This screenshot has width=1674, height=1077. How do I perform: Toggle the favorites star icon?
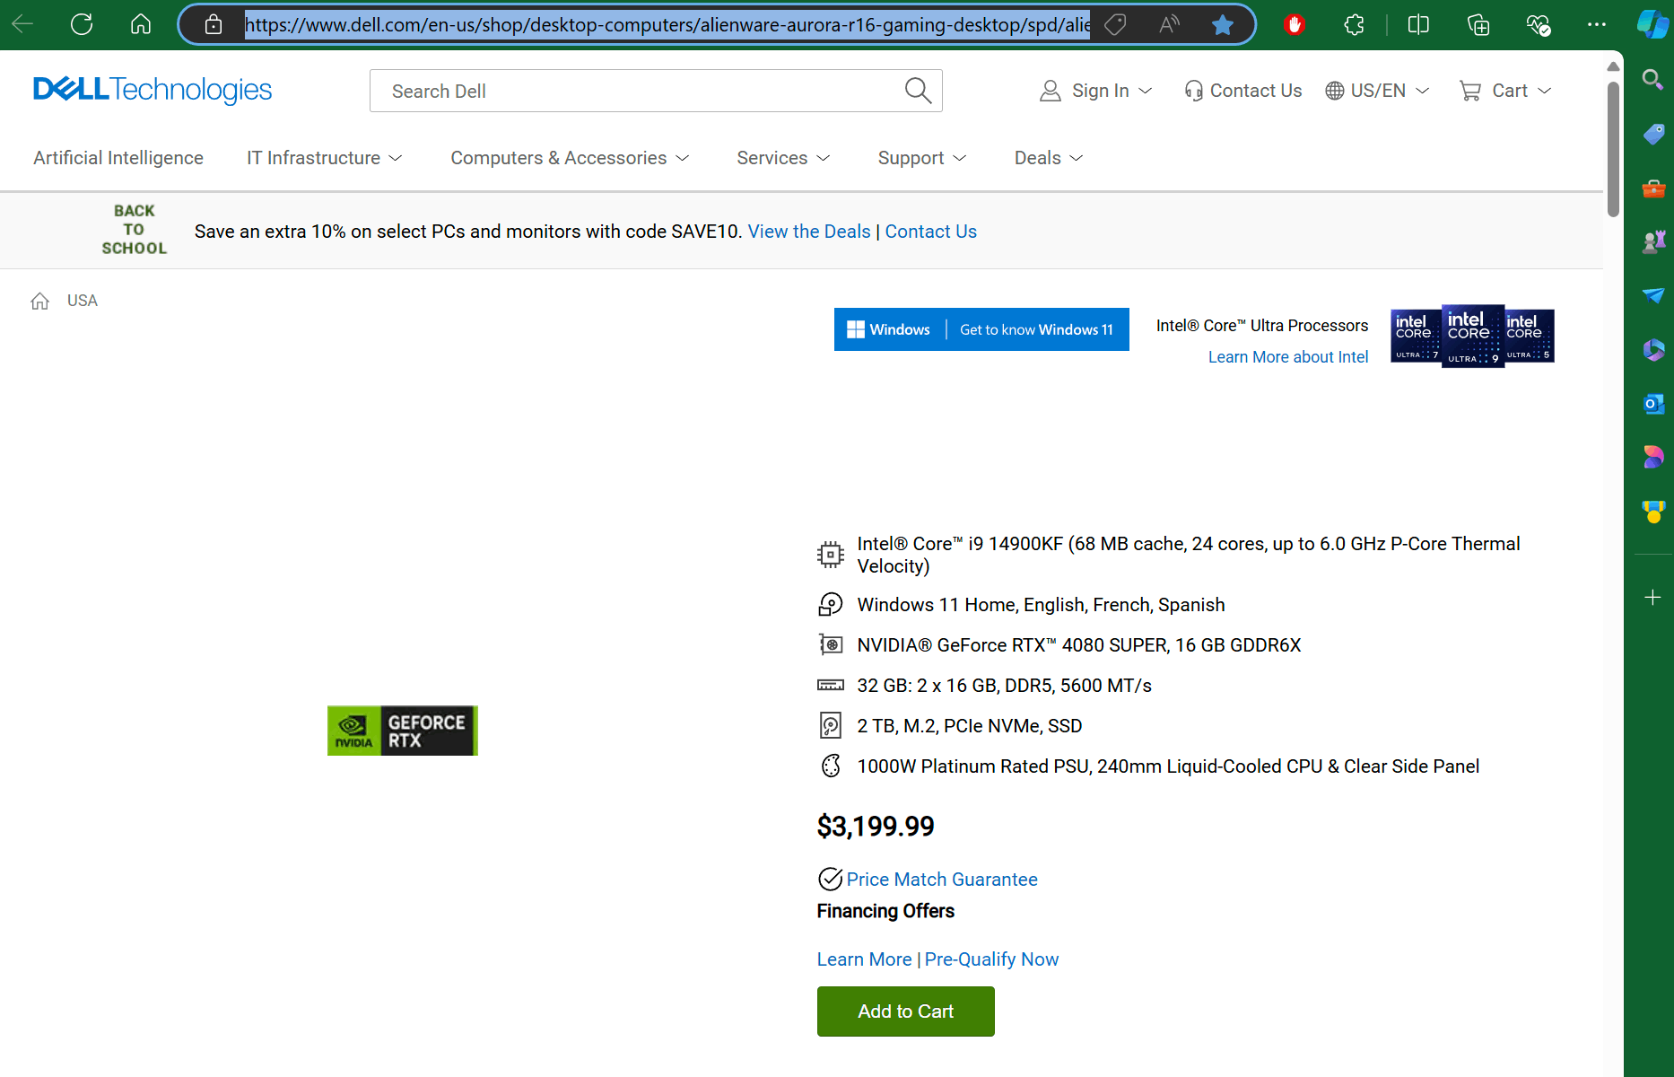(1222, 24)
